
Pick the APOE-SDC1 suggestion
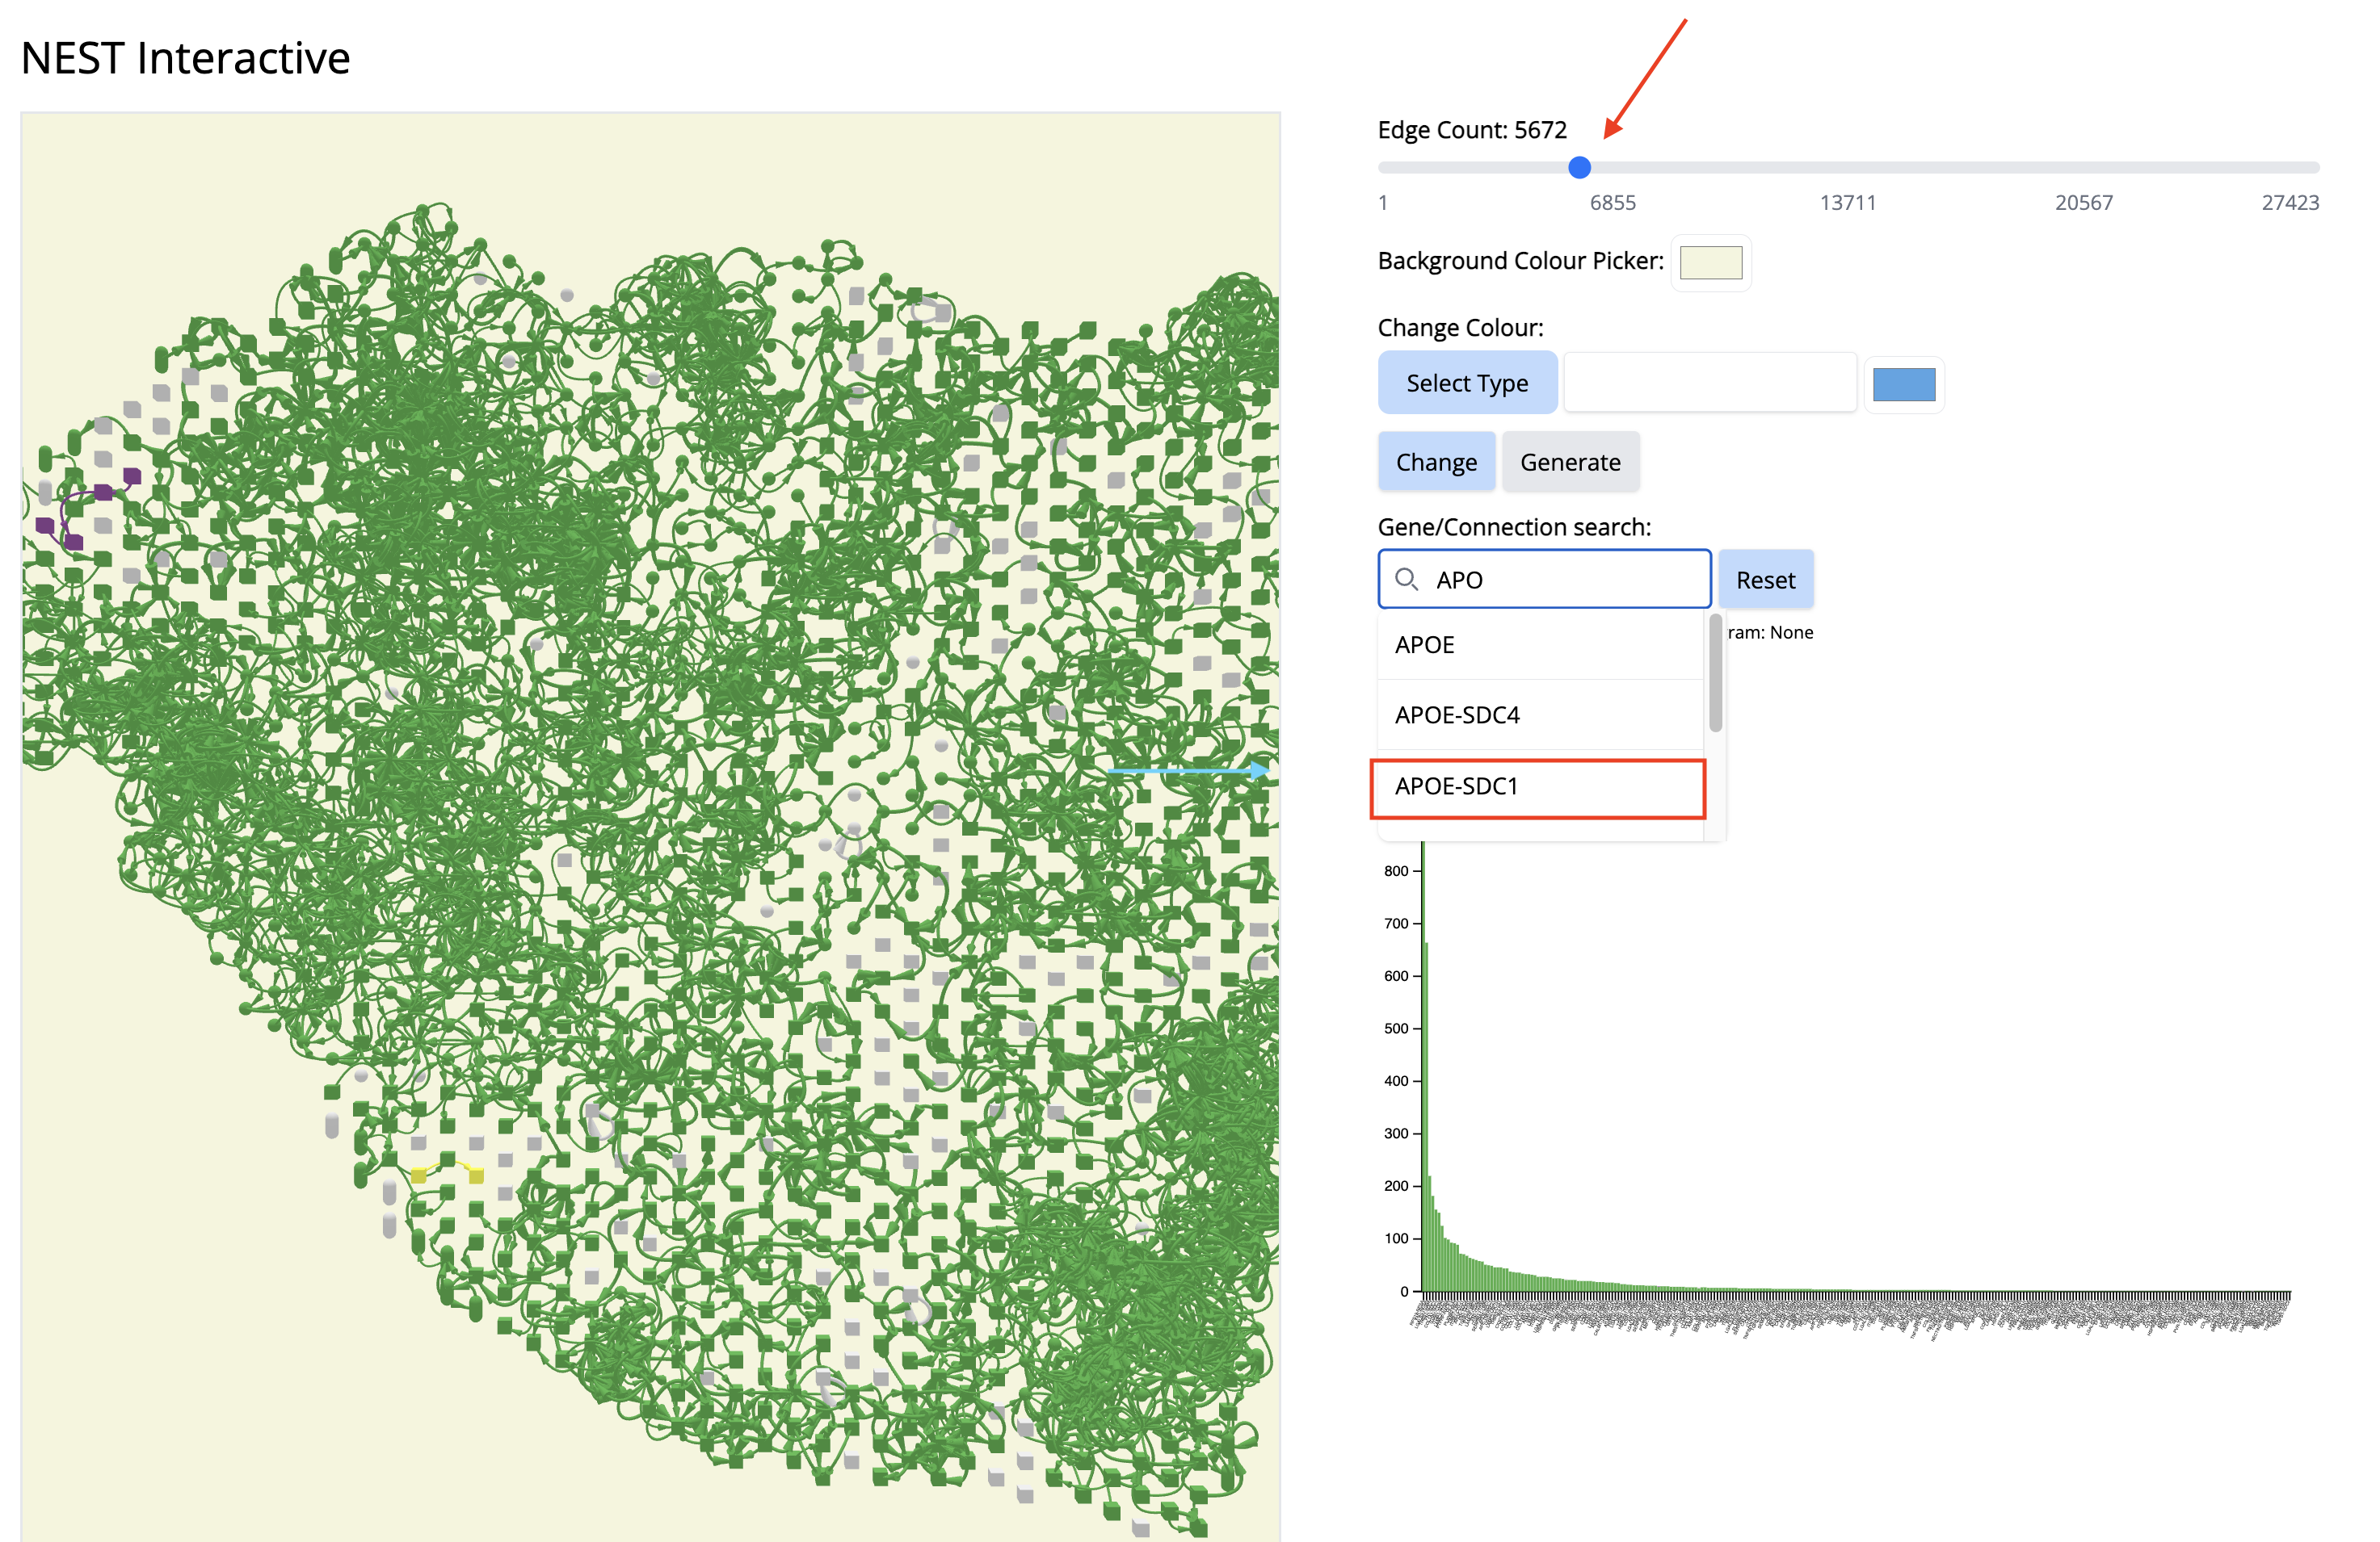(1538, 786)
